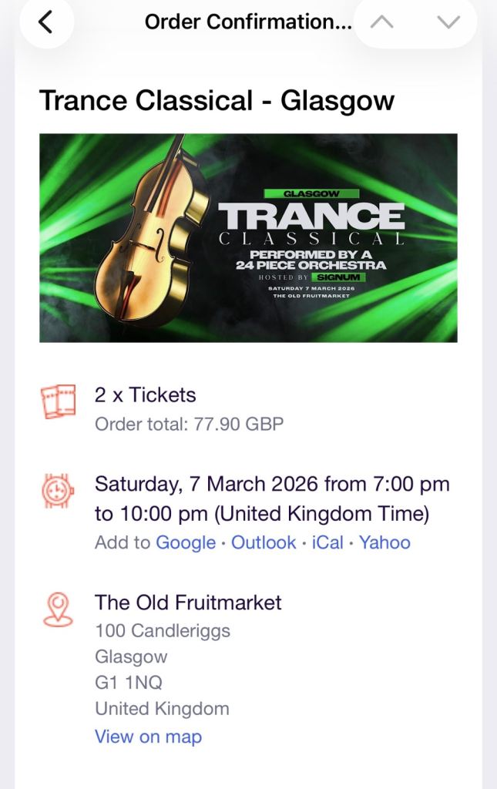Screen dimensions: 497x789
Task: Click the Trance Classical - Glasgow heading
Action: coord(217,100)
